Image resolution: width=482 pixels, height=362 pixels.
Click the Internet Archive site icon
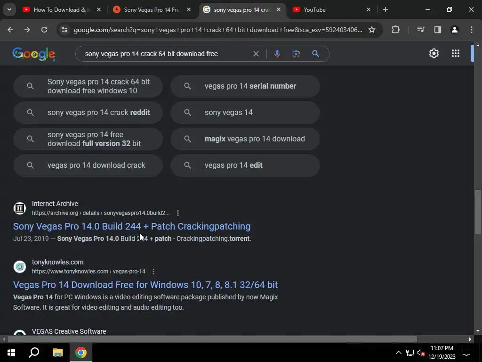(20, 208)
